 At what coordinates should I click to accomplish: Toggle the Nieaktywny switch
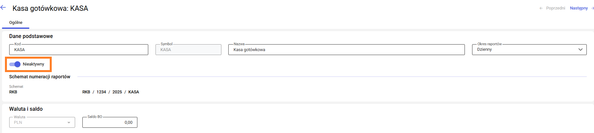pos(15,64)
